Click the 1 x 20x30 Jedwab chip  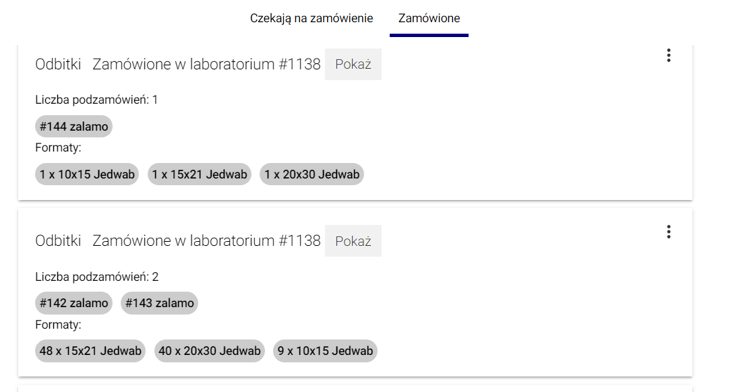point(311,174)
